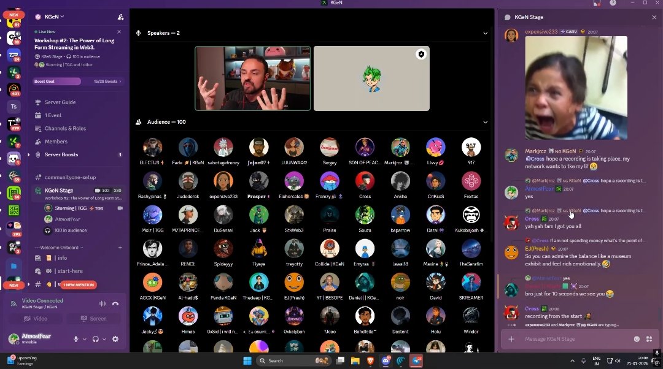
Task: Click the top NEW unread indicator
Action: coord(14,15)
